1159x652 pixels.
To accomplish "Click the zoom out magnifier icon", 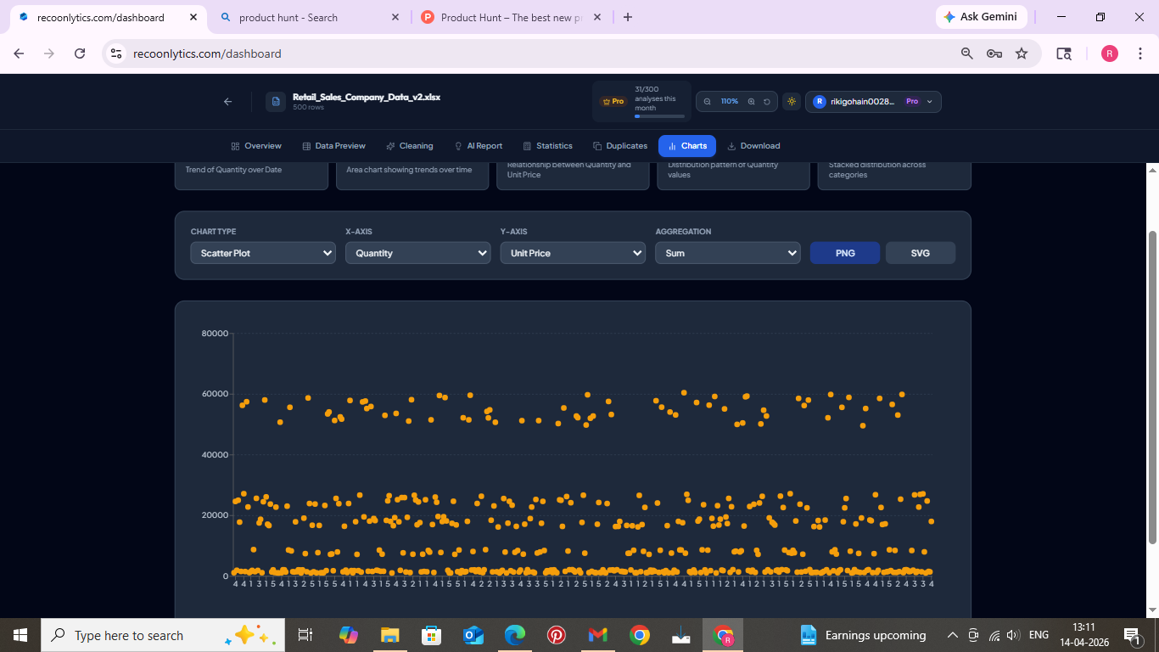I will (708, 102).
